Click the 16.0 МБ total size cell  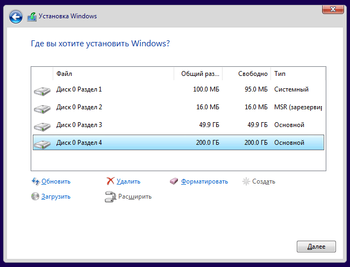208,107
